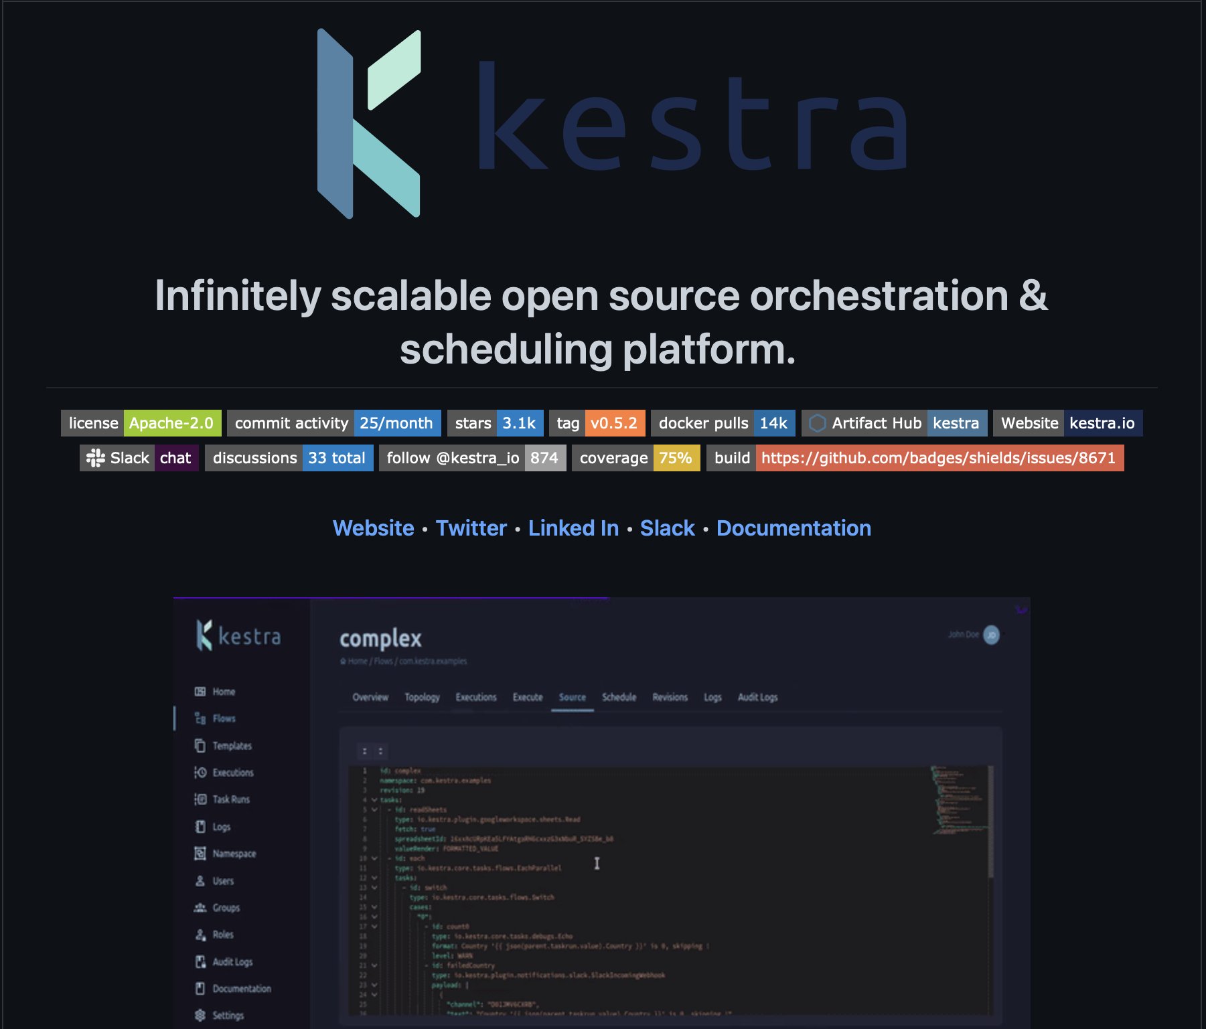
Task: Click the Slack logo icon in badge
Action: [96, 458]
